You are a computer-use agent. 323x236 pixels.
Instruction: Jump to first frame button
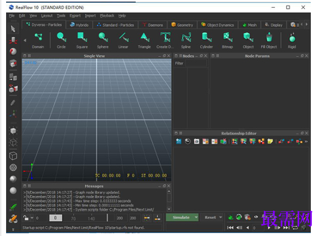pyautogui.click(x=230, y=228)
